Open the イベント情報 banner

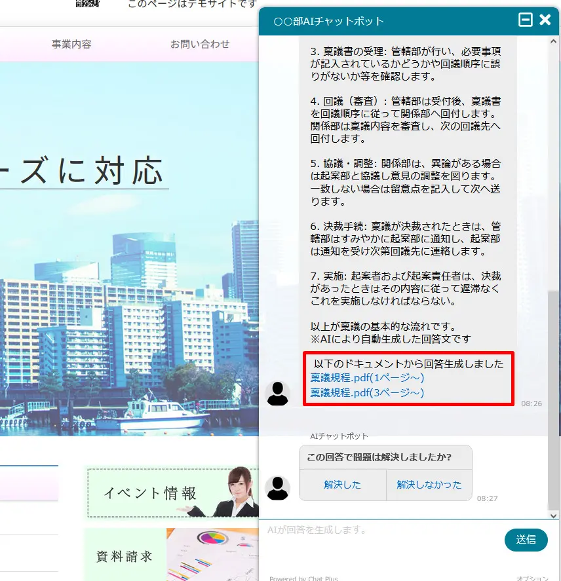pos(172,493)
